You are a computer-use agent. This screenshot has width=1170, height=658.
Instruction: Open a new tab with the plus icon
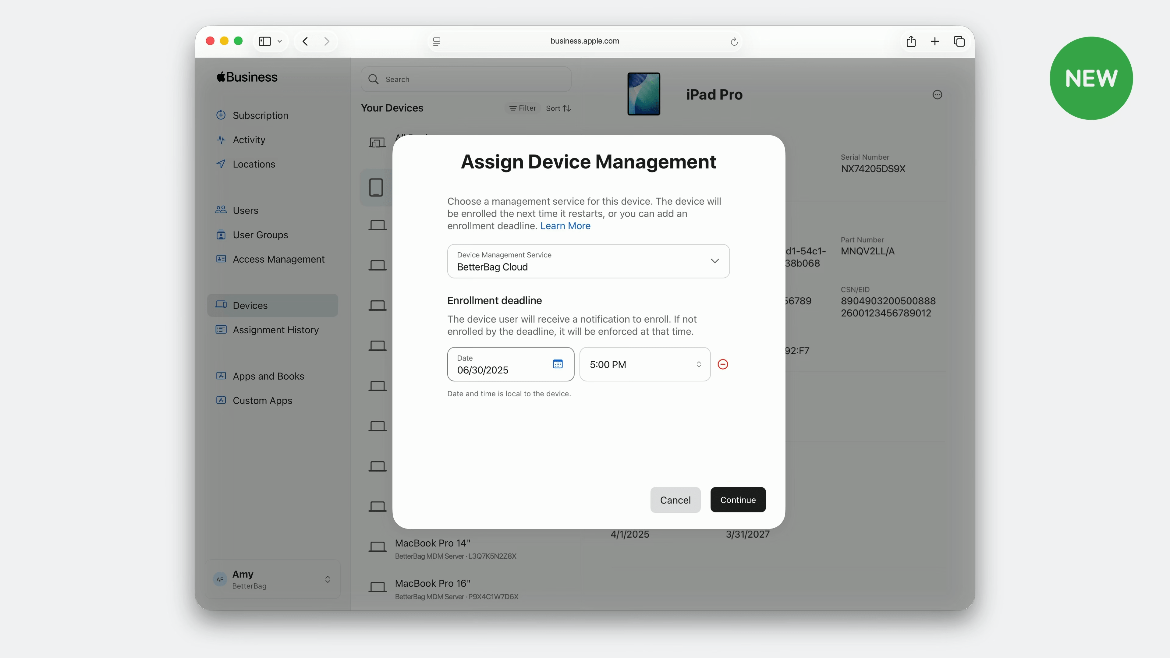coord(935,41)
